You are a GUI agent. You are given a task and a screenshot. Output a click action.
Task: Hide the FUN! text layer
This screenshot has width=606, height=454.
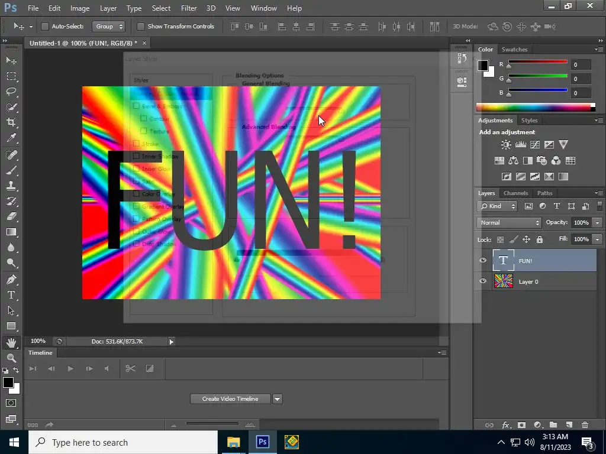(x=483, y=260)
